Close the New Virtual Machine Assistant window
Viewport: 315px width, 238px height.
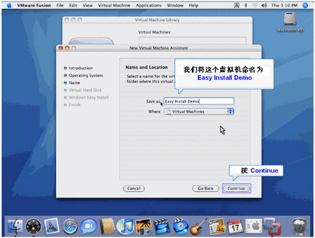pyautogui.click(x=61, y=48)
